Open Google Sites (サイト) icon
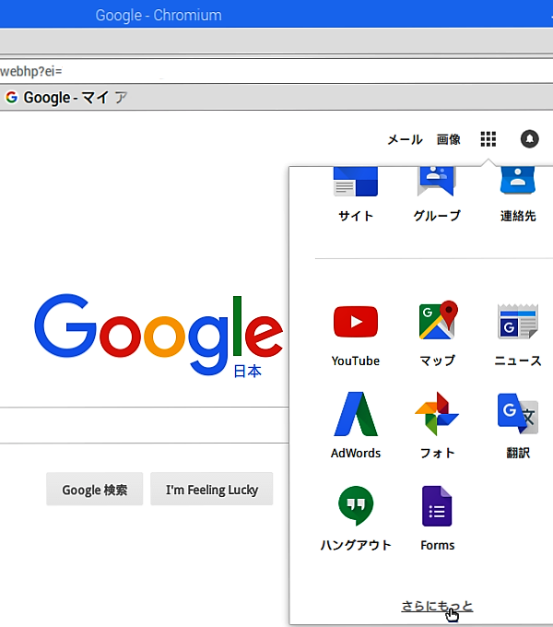This screenshot has height=627, width=553. pos(356,182)
